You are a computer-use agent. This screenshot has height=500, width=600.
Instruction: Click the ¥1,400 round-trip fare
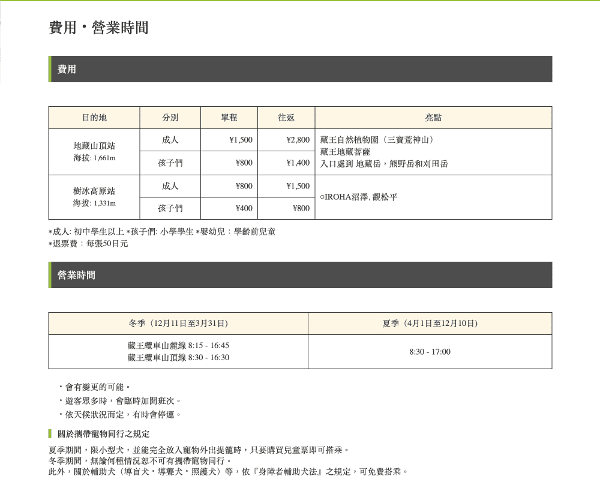pyautogui.click(x=298, y=163)
